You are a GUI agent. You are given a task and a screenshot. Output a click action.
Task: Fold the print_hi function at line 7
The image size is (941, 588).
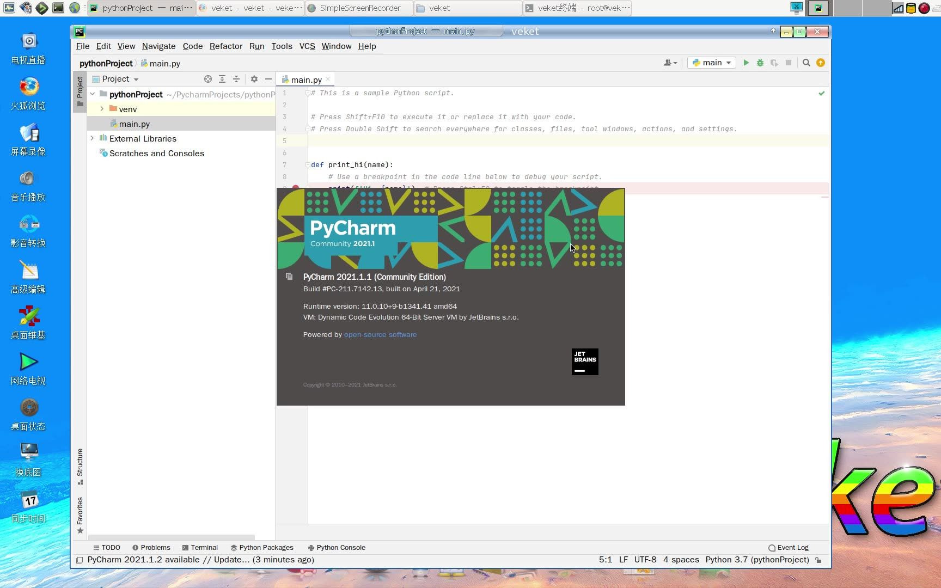pyautogui.click(x=308, y=165)
